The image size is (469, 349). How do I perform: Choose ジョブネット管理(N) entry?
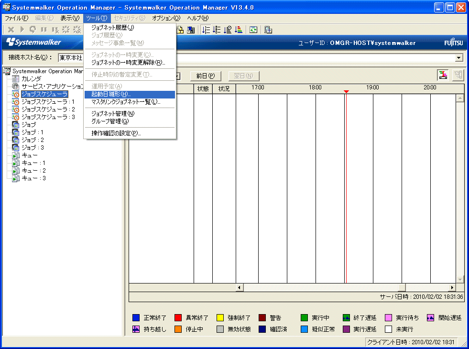pos(130,114)
